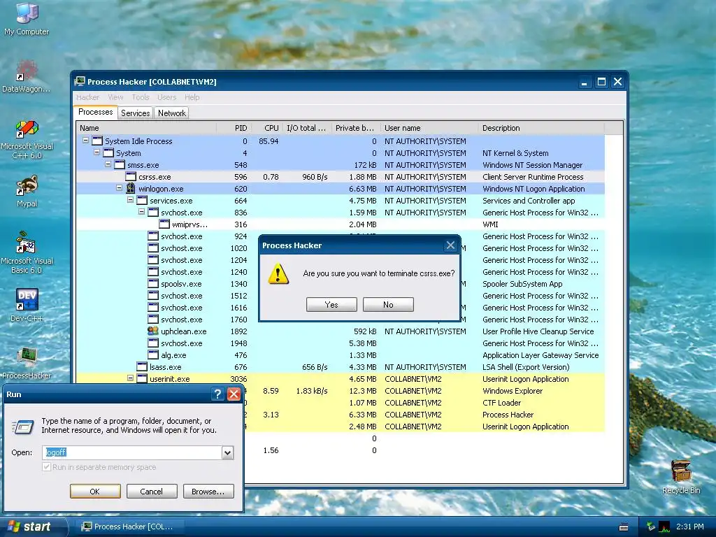Click Browse... in the Run dialog
Screen dimensions: 716x537
tap(208, 492)
